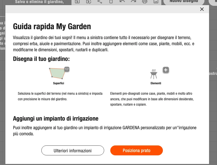Click the plus badge beside the grill
This screenshot has height=165, width=217.
(x=166, y=70)
